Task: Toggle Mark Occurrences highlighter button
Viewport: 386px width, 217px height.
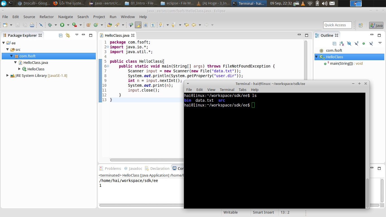Action: 138,25
